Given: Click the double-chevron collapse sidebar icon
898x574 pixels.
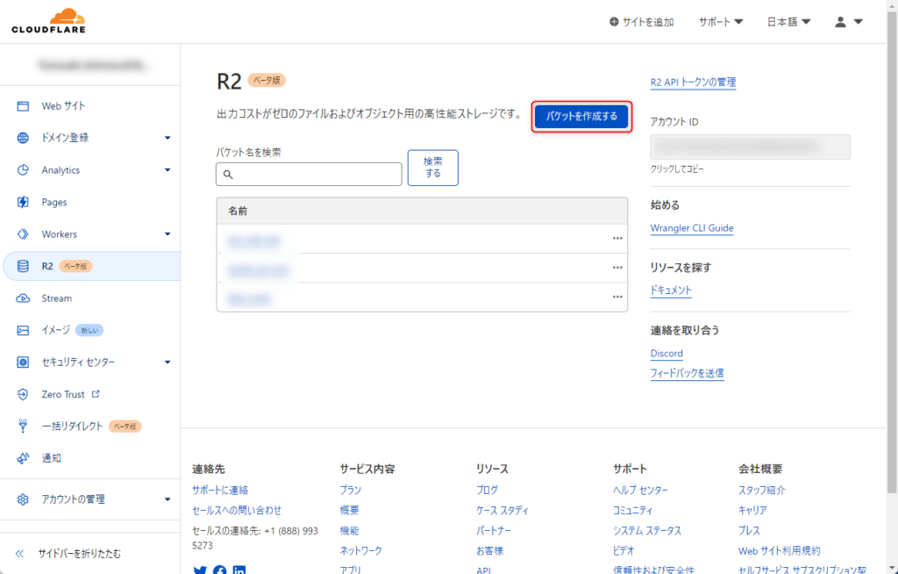Looking at the screenshot, I should (20, 553).
